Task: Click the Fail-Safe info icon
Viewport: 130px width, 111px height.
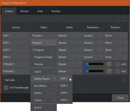Action: click(x=124, y=80)
